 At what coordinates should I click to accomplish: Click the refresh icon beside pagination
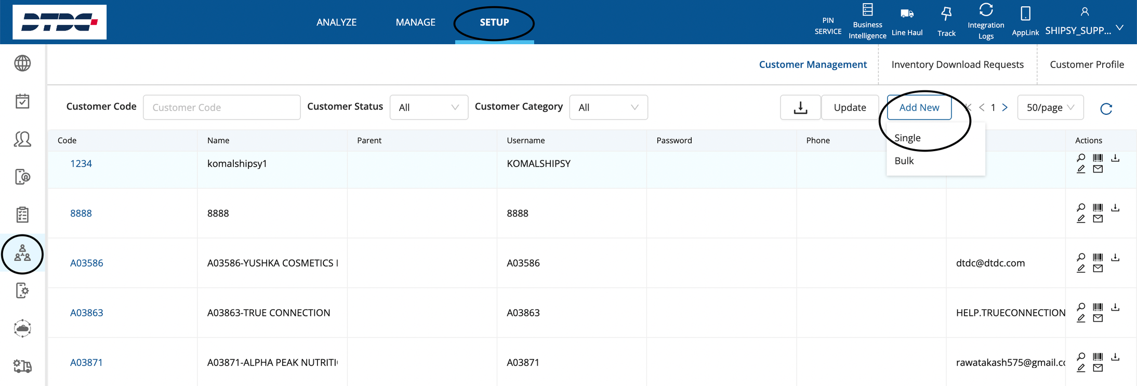tap(1106, 108)
